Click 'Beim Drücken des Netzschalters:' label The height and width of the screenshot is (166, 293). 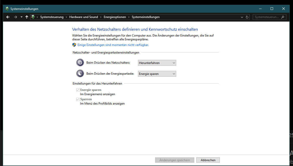(x=108, y=63)
